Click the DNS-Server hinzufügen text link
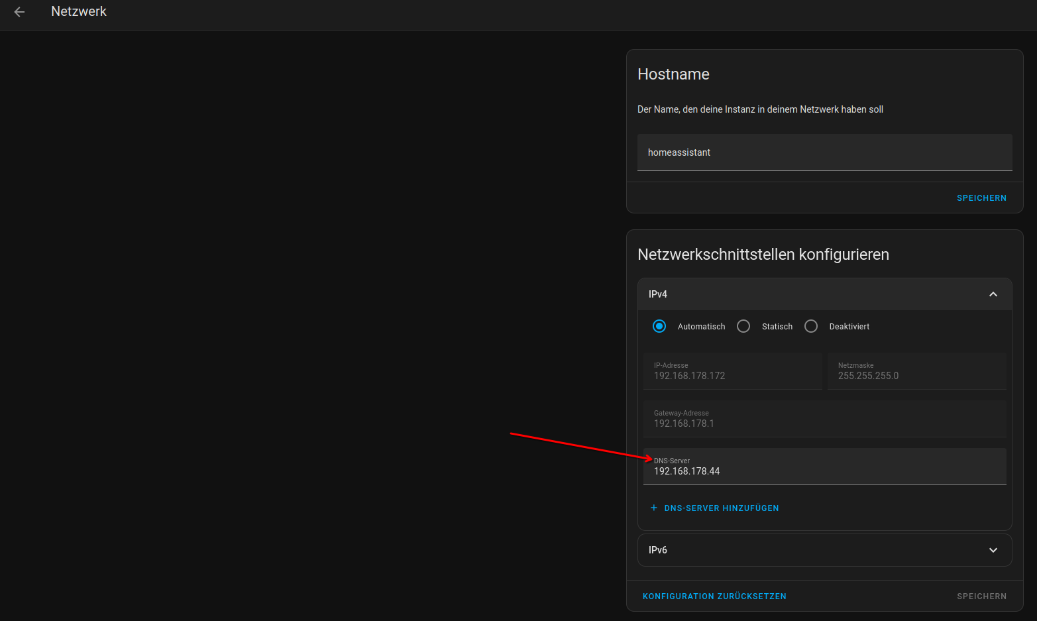 tap(721, 508)
